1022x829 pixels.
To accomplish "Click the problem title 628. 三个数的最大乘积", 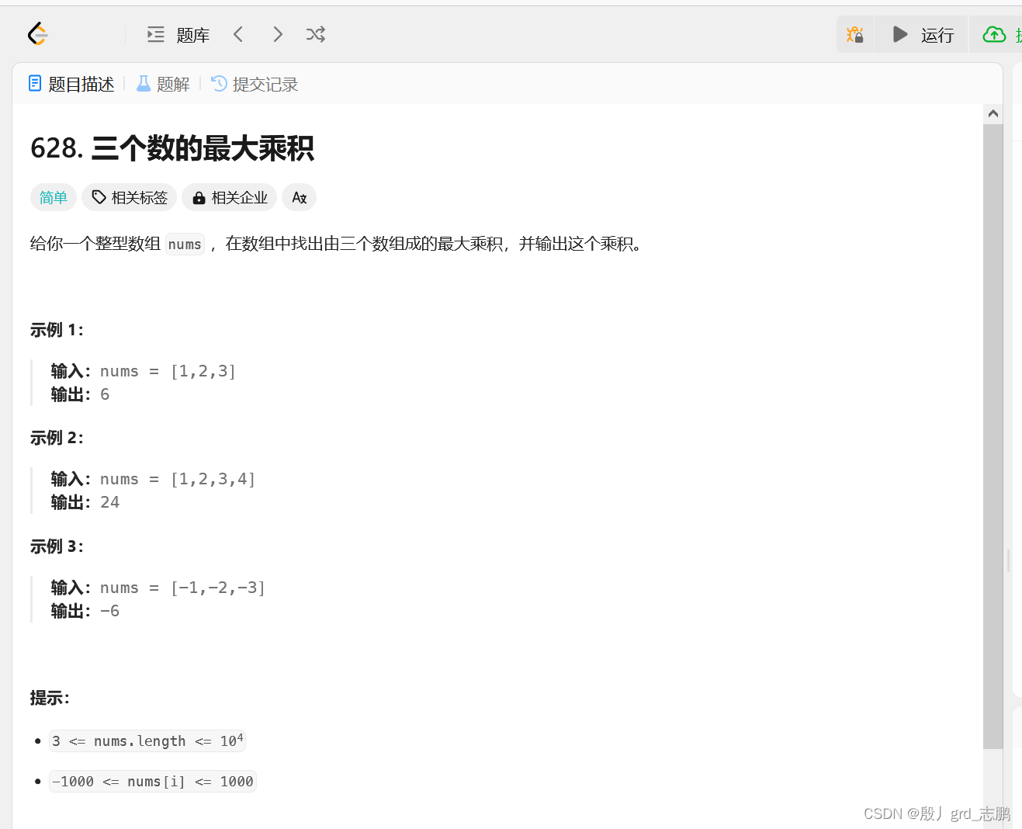I will point(172,148).
